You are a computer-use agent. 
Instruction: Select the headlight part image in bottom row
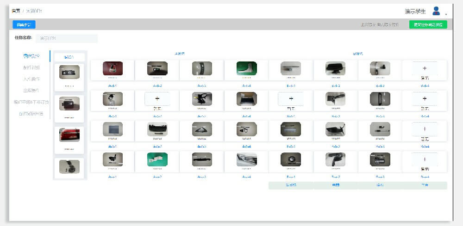pyautogui.click(x=246, y=159)
